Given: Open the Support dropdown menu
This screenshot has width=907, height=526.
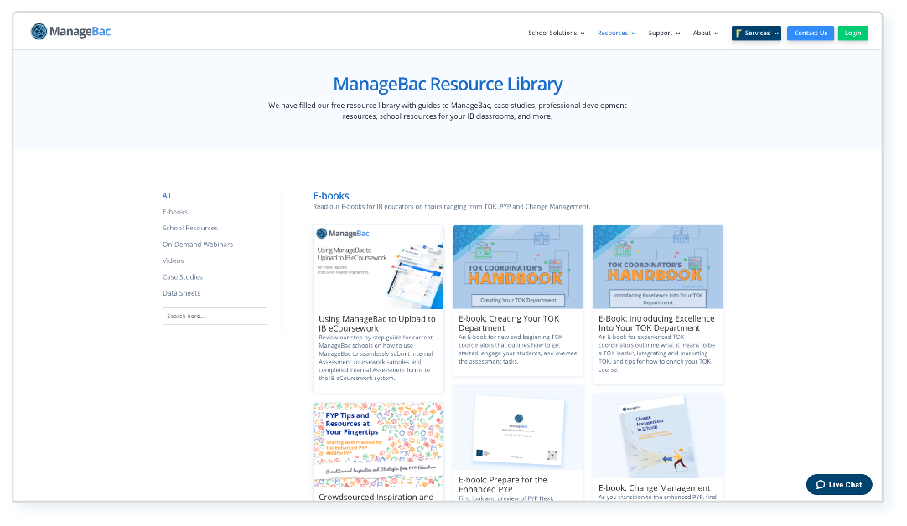Looking at the screenshot, I should (x=664, y=33).
